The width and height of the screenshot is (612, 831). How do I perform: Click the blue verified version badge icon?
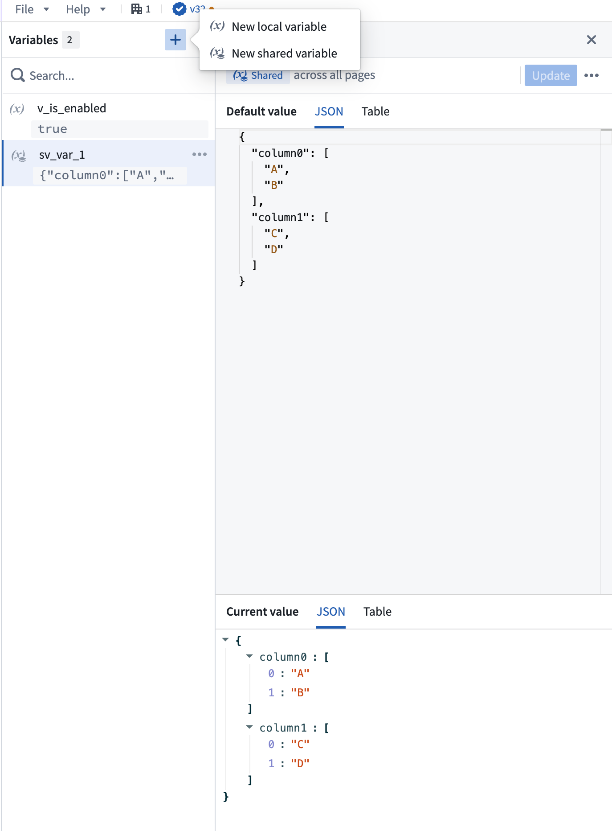click(179, 9)
